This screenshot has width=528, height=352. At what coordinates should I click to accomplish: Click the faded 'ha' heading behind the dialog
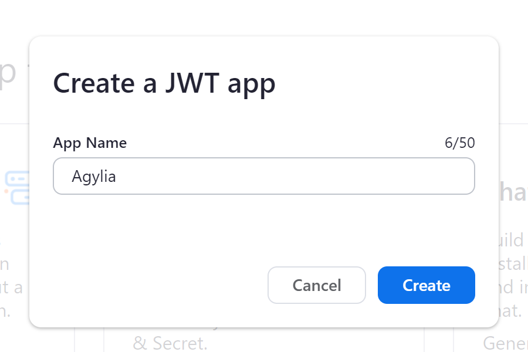pyautogui.click(x=513, y=192)
